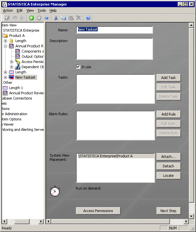
Task: Expand the Access Permis node
Action: (x=11, y=62)
